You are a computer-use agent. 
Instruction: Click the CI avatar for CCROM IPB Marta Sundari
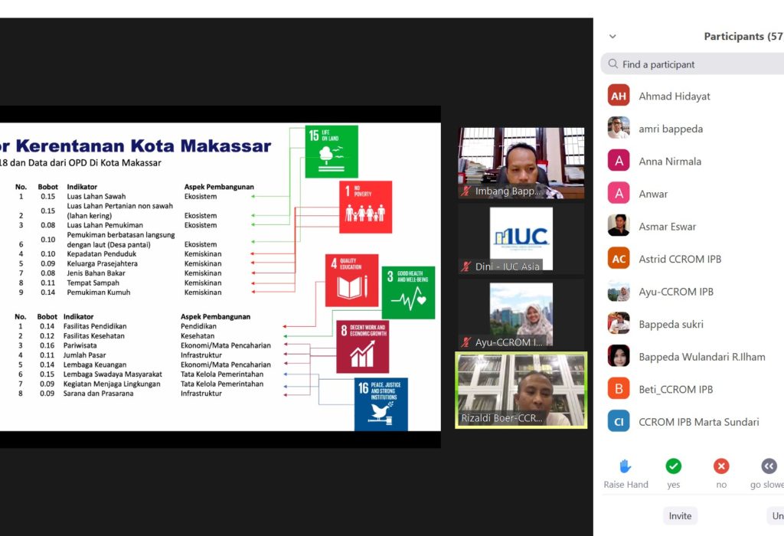[x=618, y=421]
